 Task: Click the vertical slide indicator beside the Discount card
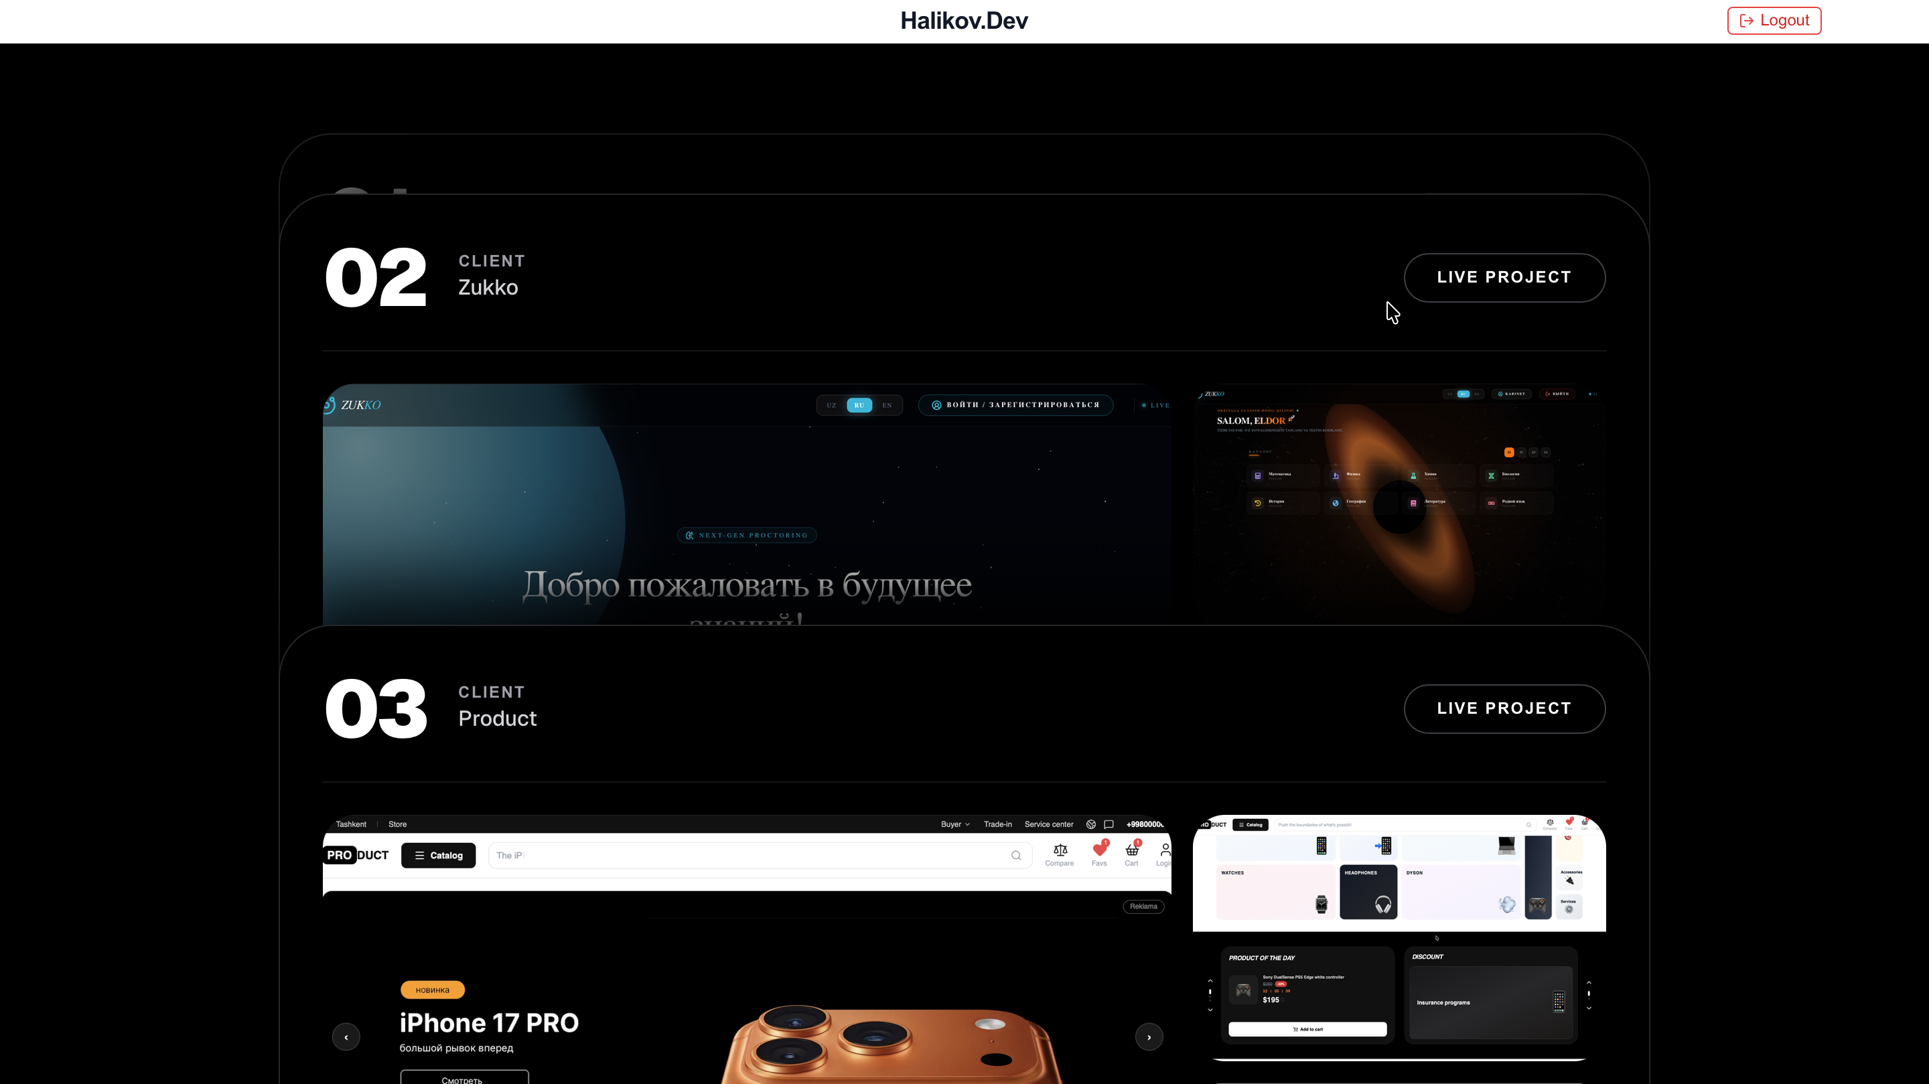click(1589, 995)
